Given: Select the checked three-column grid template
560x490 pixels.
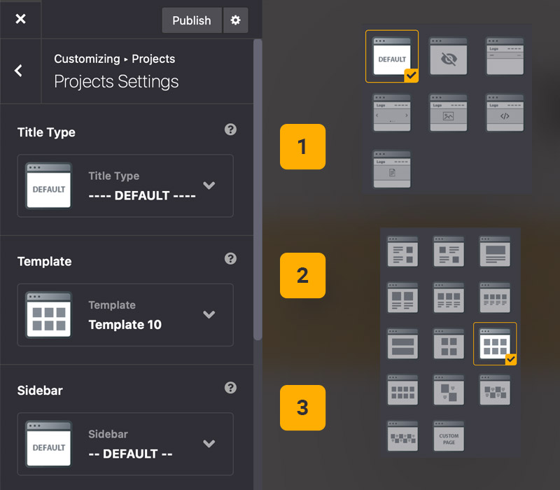Looking at the screenshot, I should point(495,344).
